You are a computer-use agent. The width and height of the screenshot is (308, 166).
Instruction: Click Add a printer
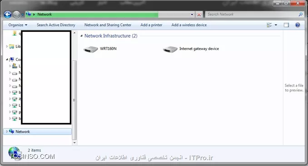(151, 25)
